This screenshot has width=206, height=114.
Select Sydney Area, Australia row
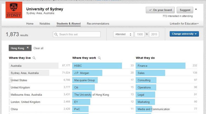39,73
